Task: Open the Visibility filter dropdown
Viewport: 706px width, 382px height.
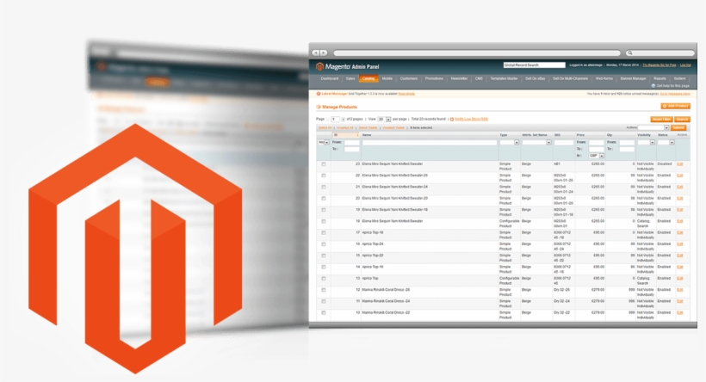Action: (646, 143)
